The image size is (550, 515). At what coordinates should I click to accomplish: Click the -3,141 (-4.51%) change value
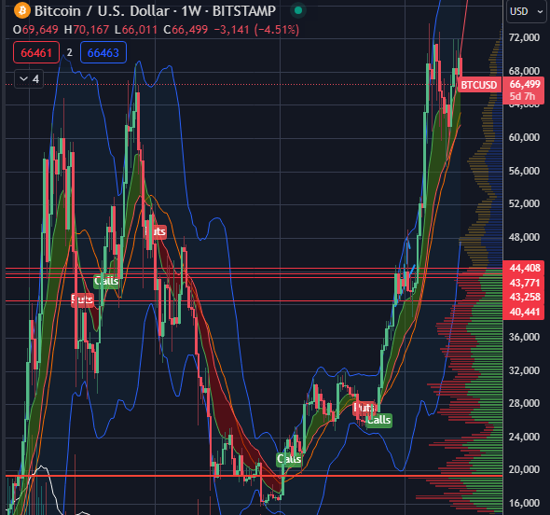(x=256, y=30)
